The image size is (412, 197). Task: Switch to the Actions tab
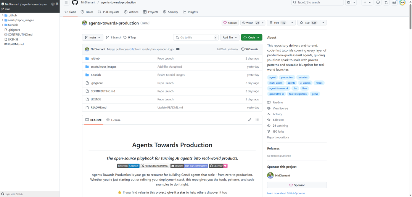point(131,12)
